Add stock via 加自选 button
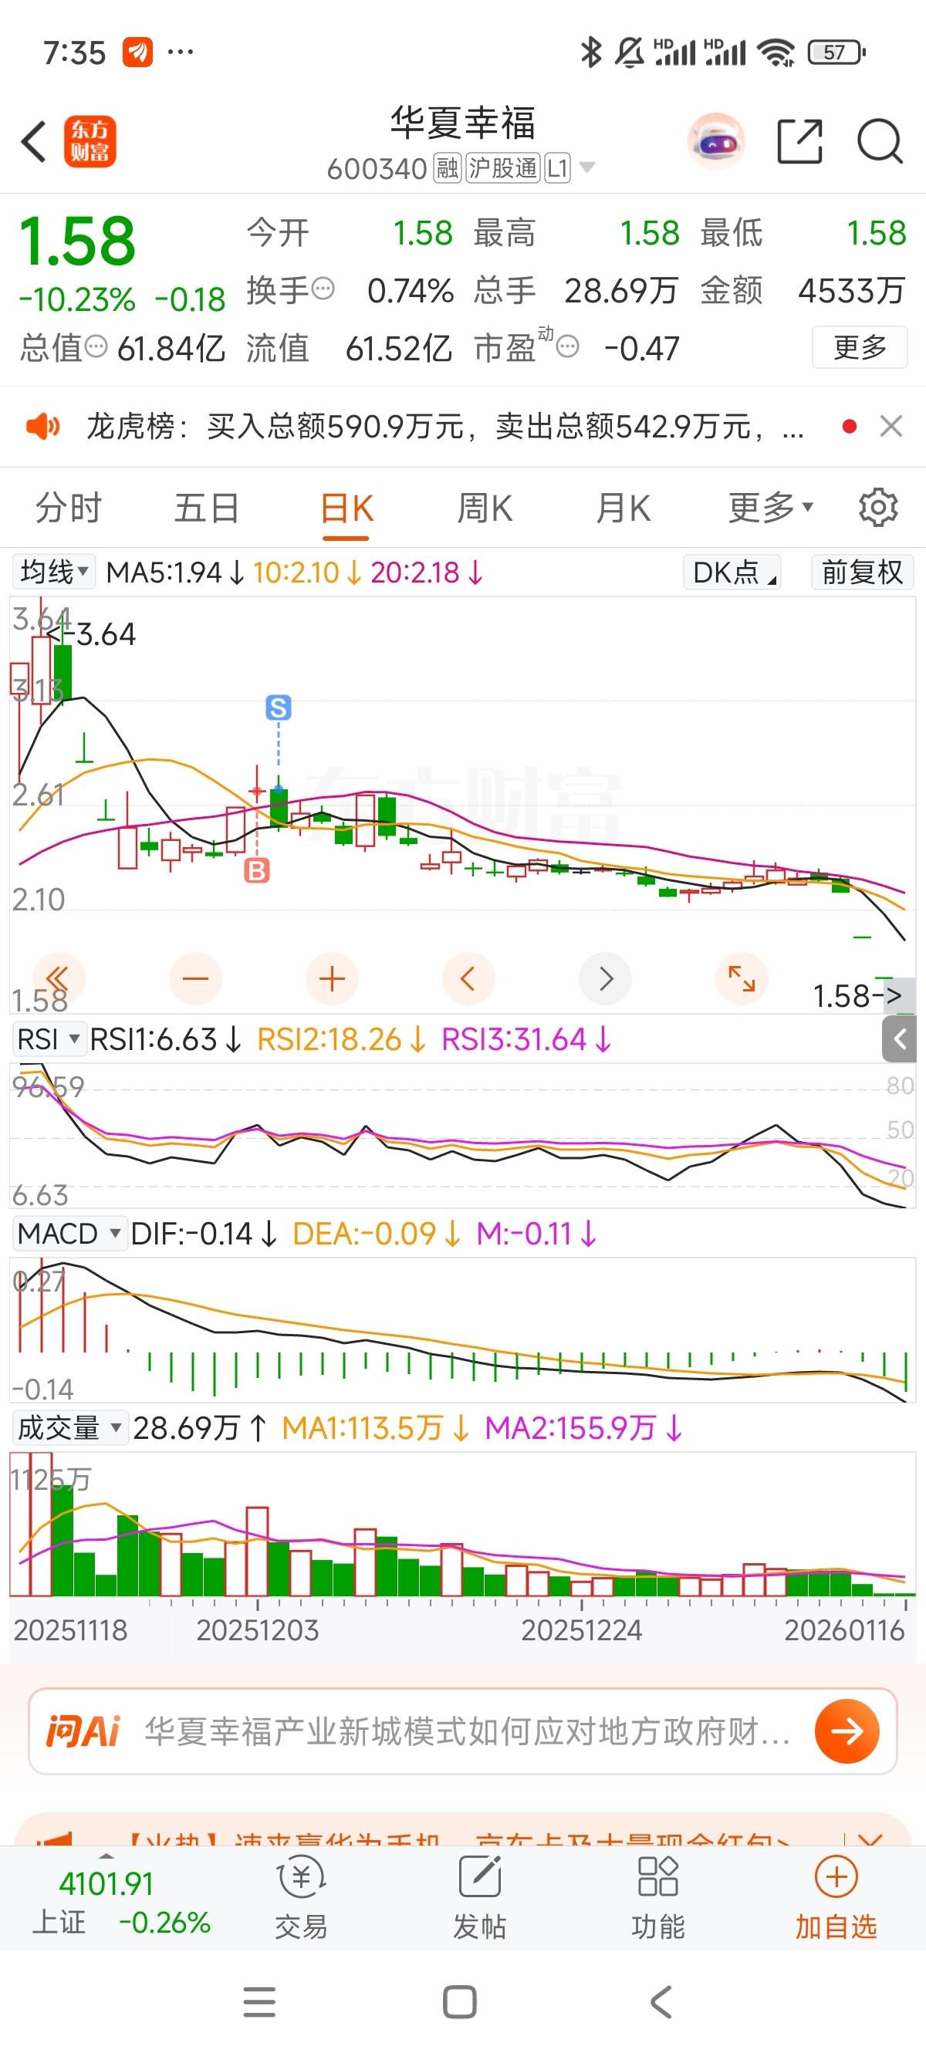Image resolution: width=926 pixels, height=2060 pixels. pyautogui.click(x=836, y=1900)
